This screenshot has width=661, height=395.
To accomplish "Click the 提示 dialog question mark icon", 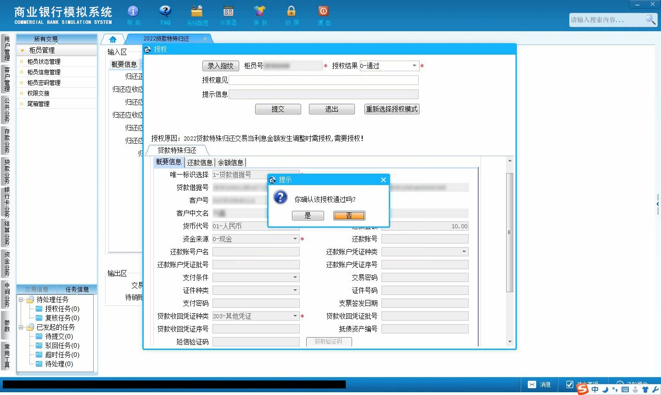I will (x=280, y=197).
